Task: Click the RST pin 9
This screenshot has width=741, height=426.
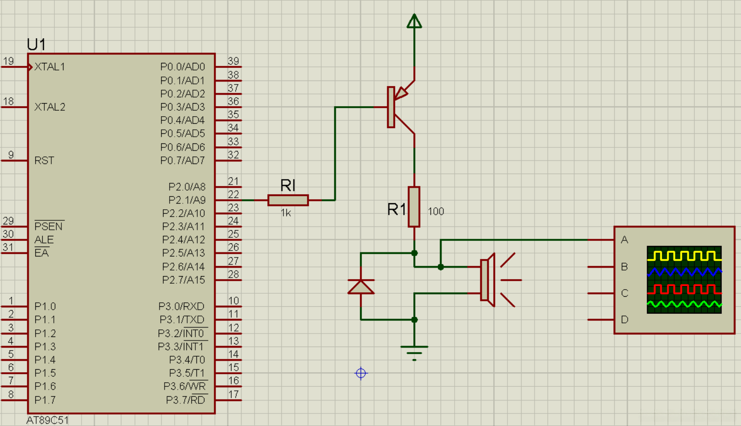Action: 14,160
